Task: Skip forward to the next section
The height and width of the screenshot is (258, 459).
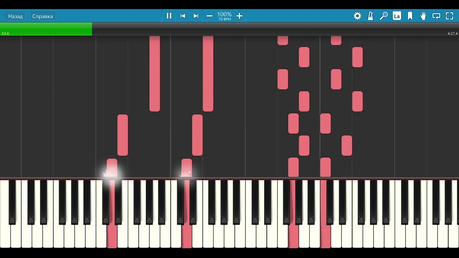Action: pyautogui.click(x=196, y=16)
